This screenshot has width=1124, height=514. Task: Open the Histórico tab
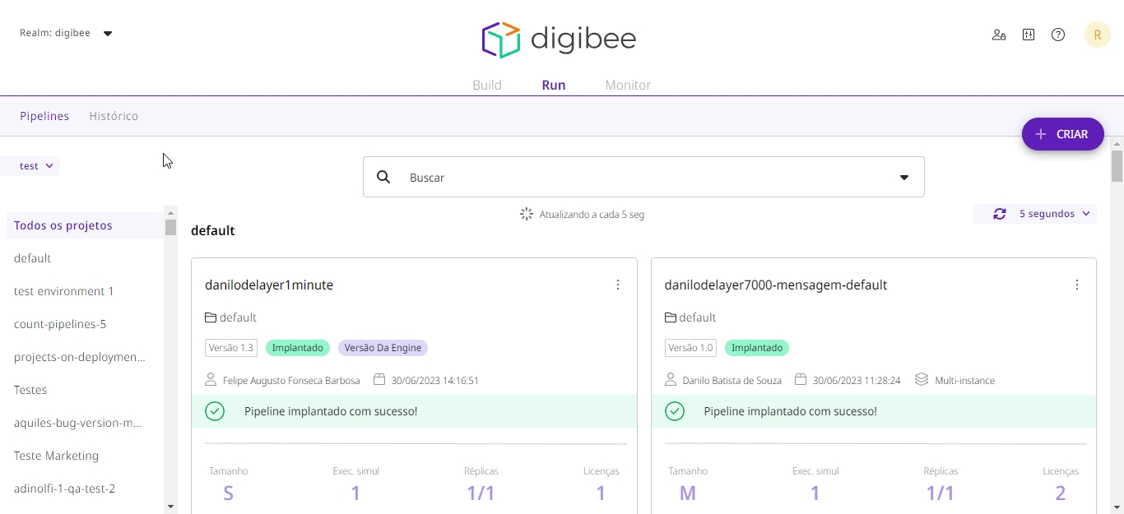114,116
